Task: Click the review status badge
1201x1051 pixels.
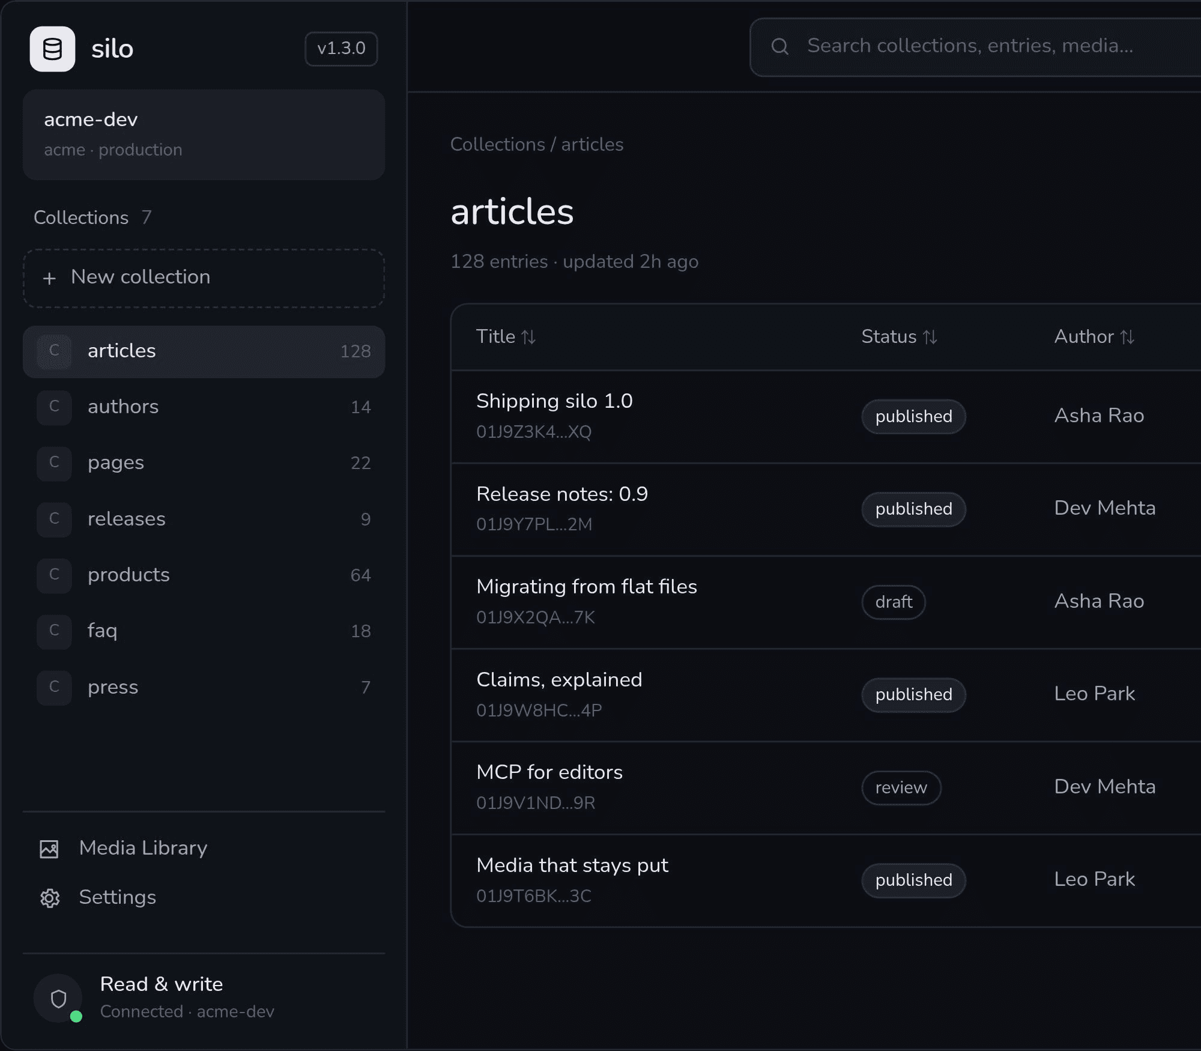Action: [x=901, y=787]
